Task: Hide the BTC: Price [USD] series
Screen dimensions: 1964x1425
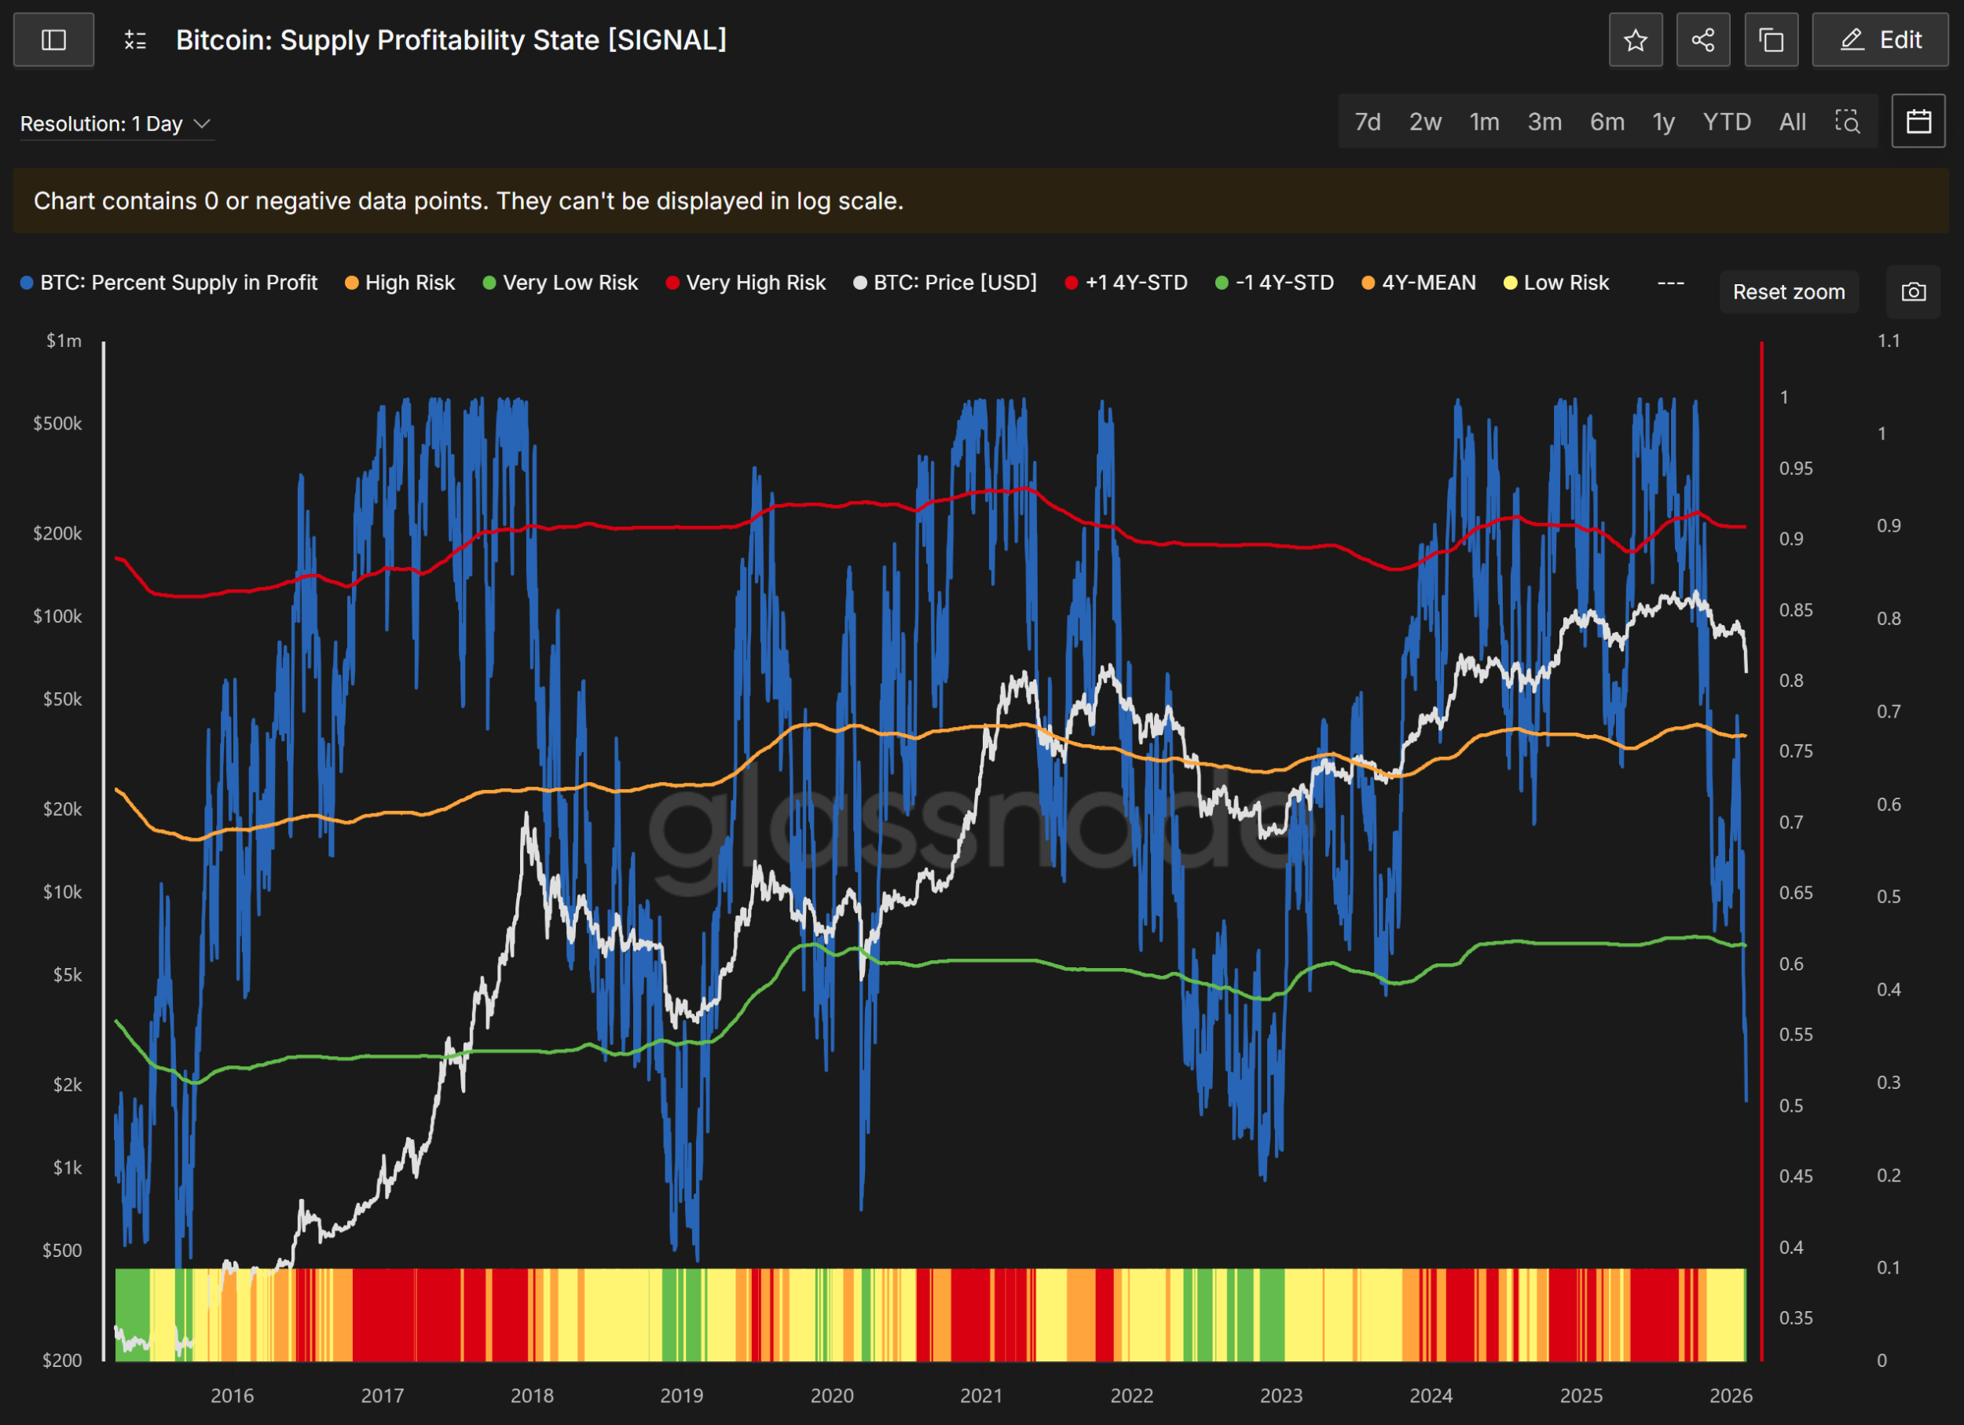Action: tap(955, 283)
